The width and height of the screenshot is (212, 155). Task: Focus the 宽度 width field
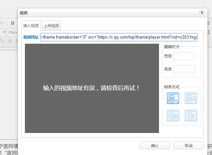(x=184, y=56)
